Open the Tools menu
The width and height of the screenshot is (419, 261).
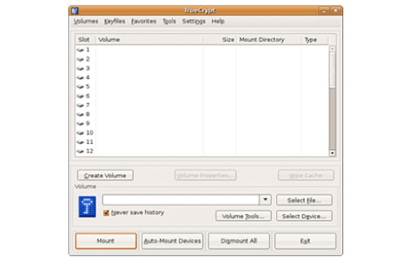(169, 22)
